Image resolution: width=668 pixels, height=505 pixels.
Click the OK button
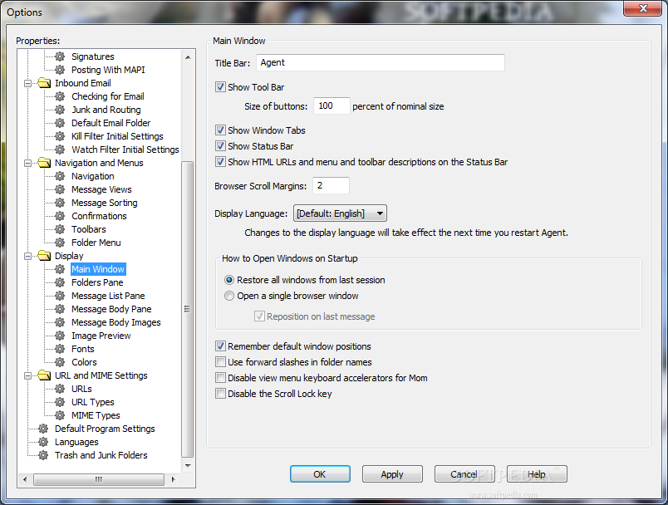click(320, 474)
